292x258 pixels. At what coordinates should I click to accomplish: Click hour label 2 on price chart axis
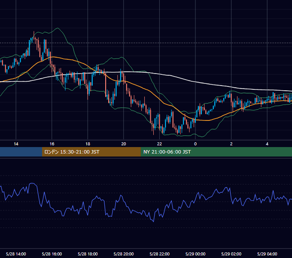point(231,144)
